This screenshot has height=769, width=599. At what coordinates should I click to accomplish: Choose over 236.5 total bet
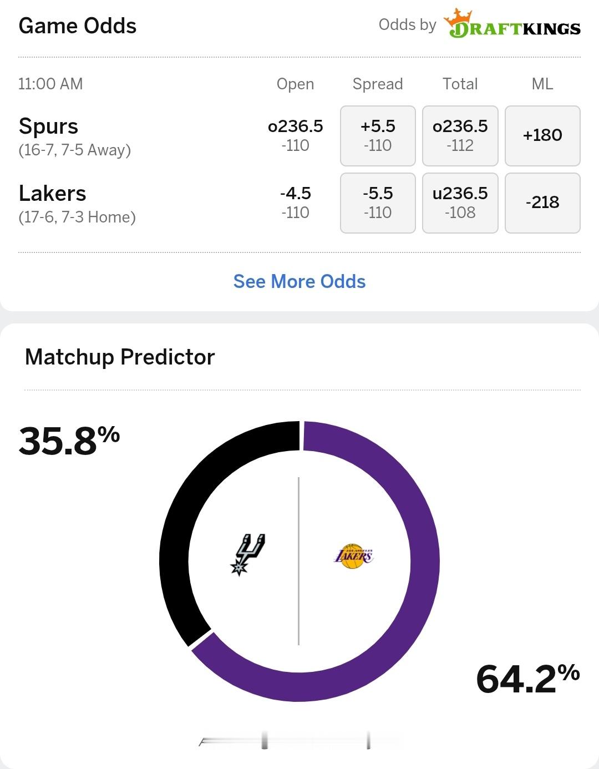tap(460, 136)
